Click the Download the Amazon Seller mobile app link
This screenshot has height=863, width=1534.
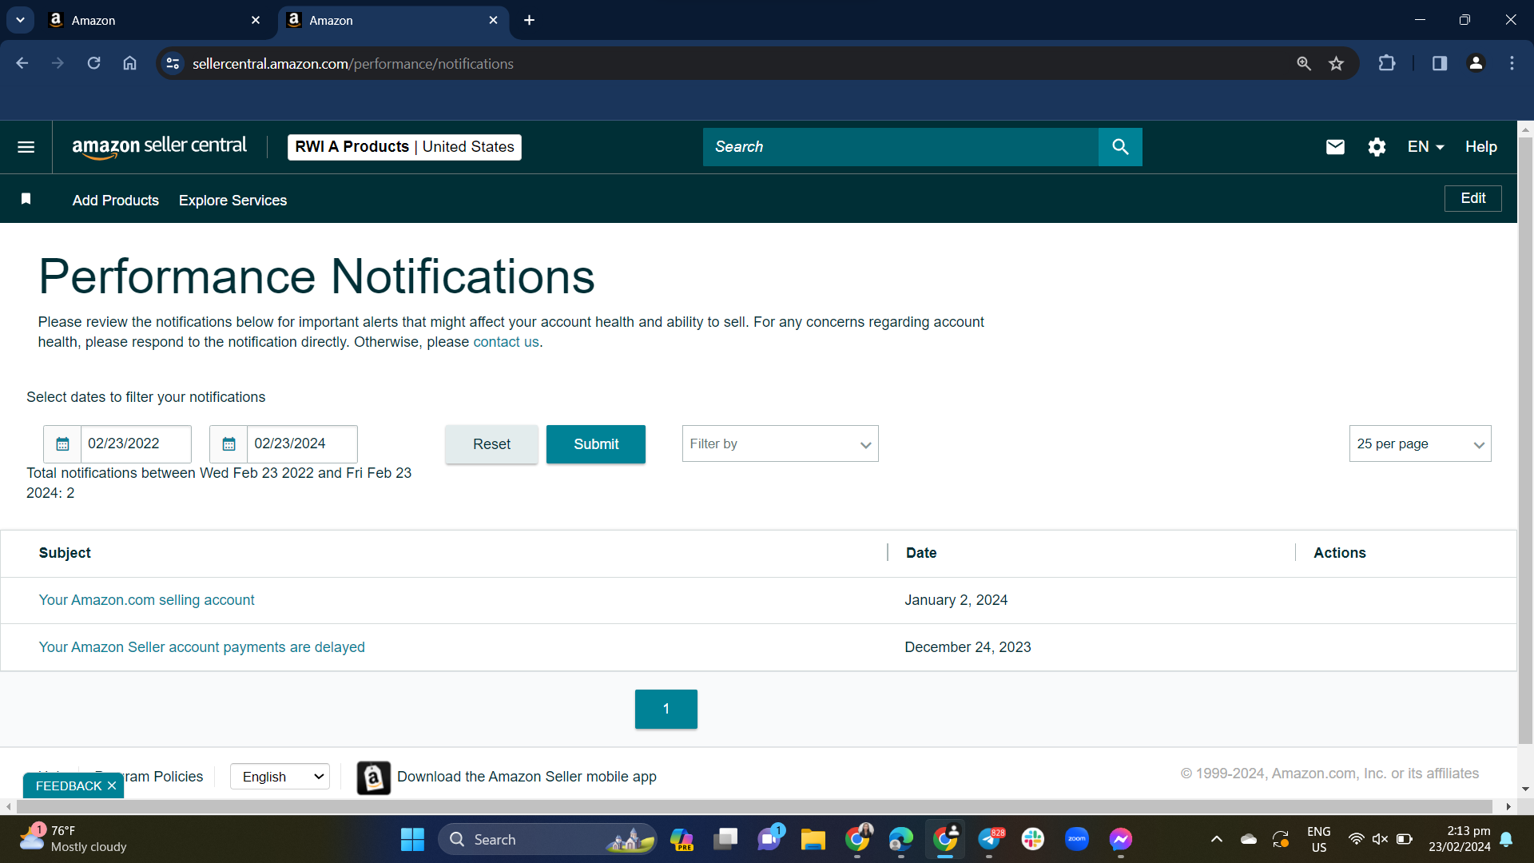tap(527, 777)
